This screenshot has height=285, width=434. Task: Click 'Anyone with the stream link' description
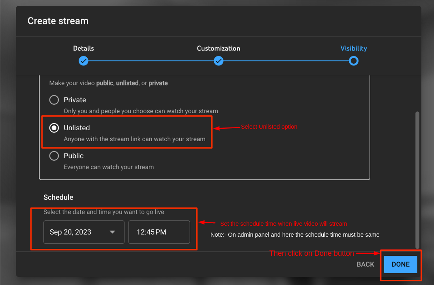134,139
